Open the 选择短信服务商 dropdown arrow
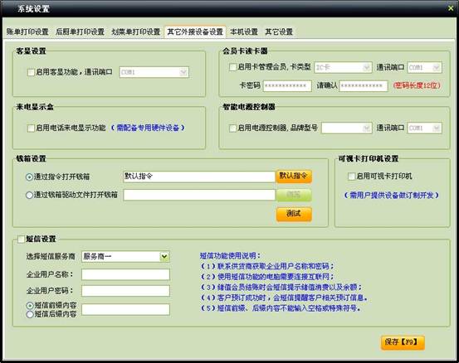This screenshot has height=363, width=459. coord(164,257)
